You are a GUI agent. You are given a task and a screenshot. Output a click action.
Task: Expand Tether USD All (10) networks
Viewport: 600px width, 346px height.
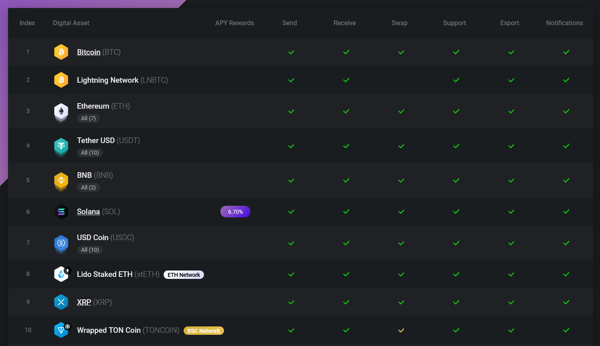(90, 153)
